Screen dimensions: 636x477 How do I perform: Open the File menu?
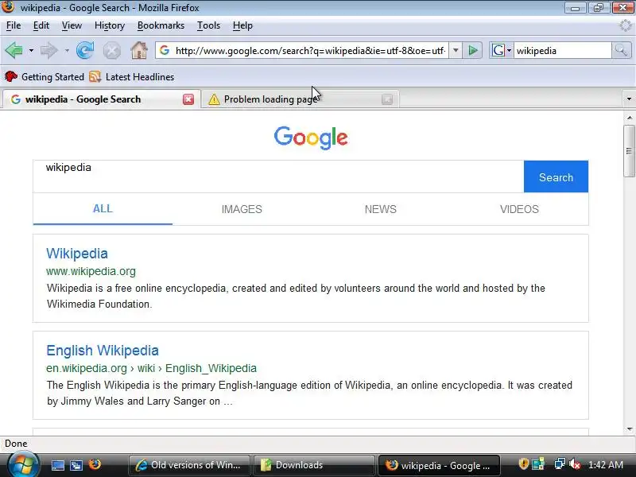[x=14, y=25]
